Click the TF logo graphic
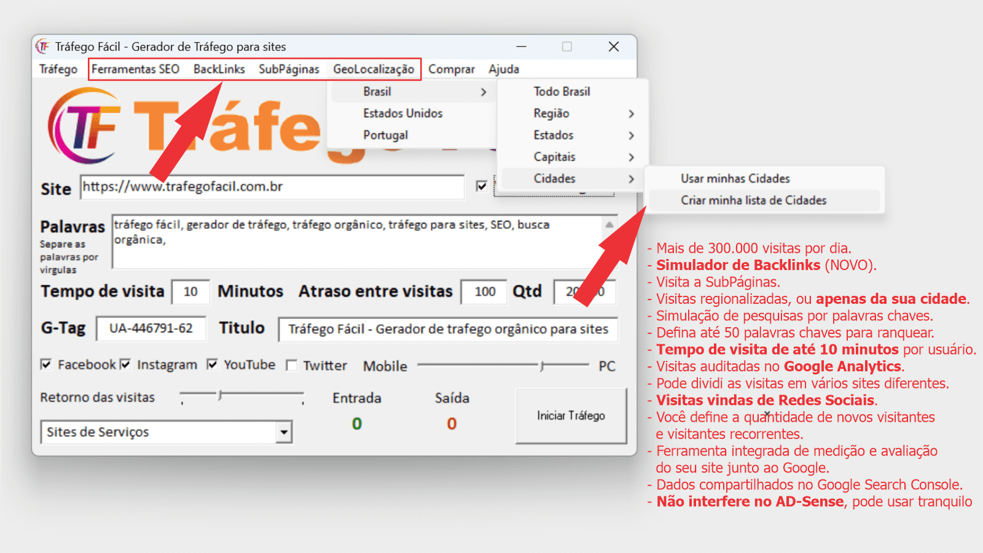This screenshot has width=983, height=553. 84,126
